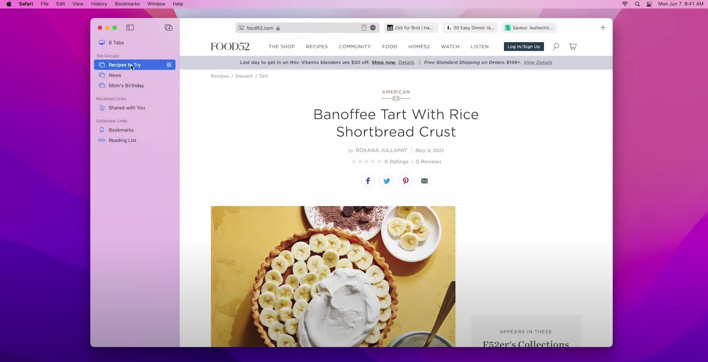This screenshot has height=362, width=708.
Task: Click the Food52 search magnifier icon
Action: 556,47
